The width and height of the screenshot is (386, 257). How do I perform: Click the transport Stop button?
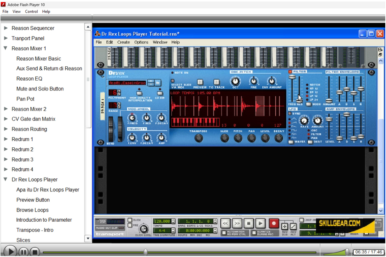pos(248,224)
